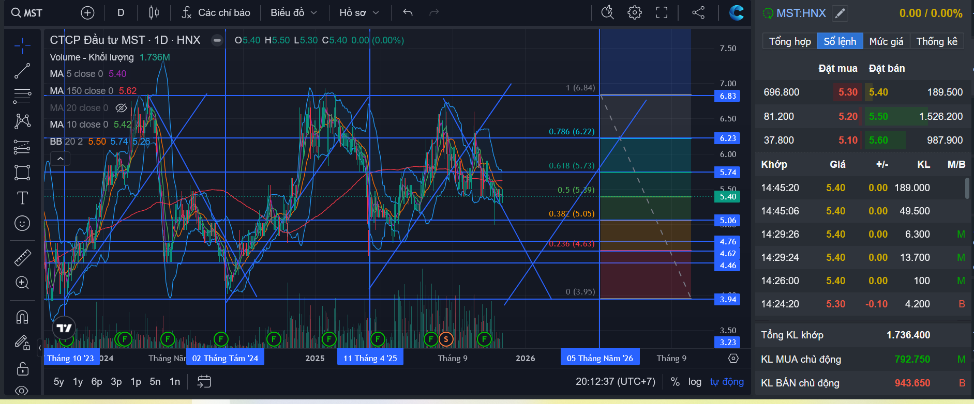The width and height of the screenshot is (974, 404).
Task: Click the matched trades list scrollbar
Action: tap(967, 188)
